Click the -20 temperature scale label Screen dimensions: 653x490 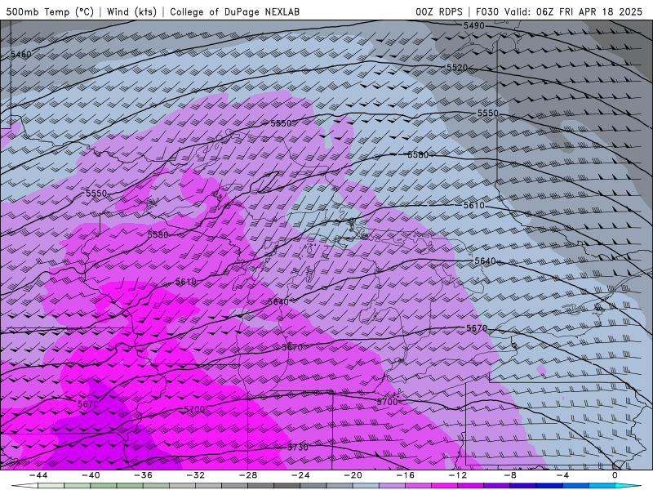[x=353, y=475]
